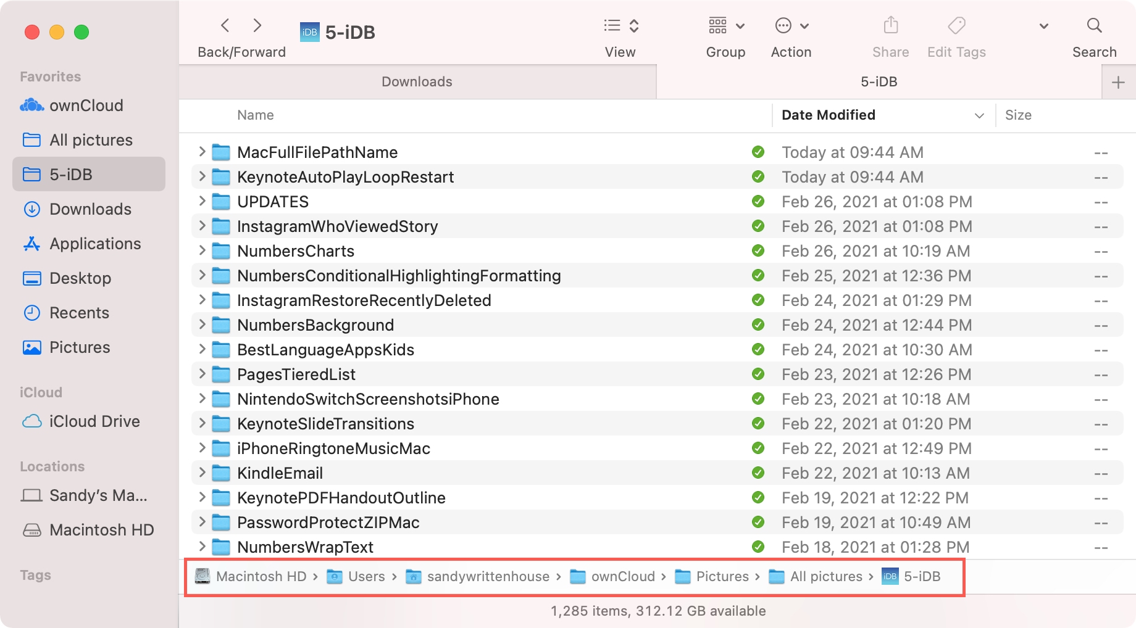Select the 5-iDB tab

tap(879, 81)
